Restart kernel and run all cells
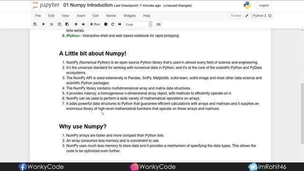This screenshot has height=171, width=304. coord(120,24)
